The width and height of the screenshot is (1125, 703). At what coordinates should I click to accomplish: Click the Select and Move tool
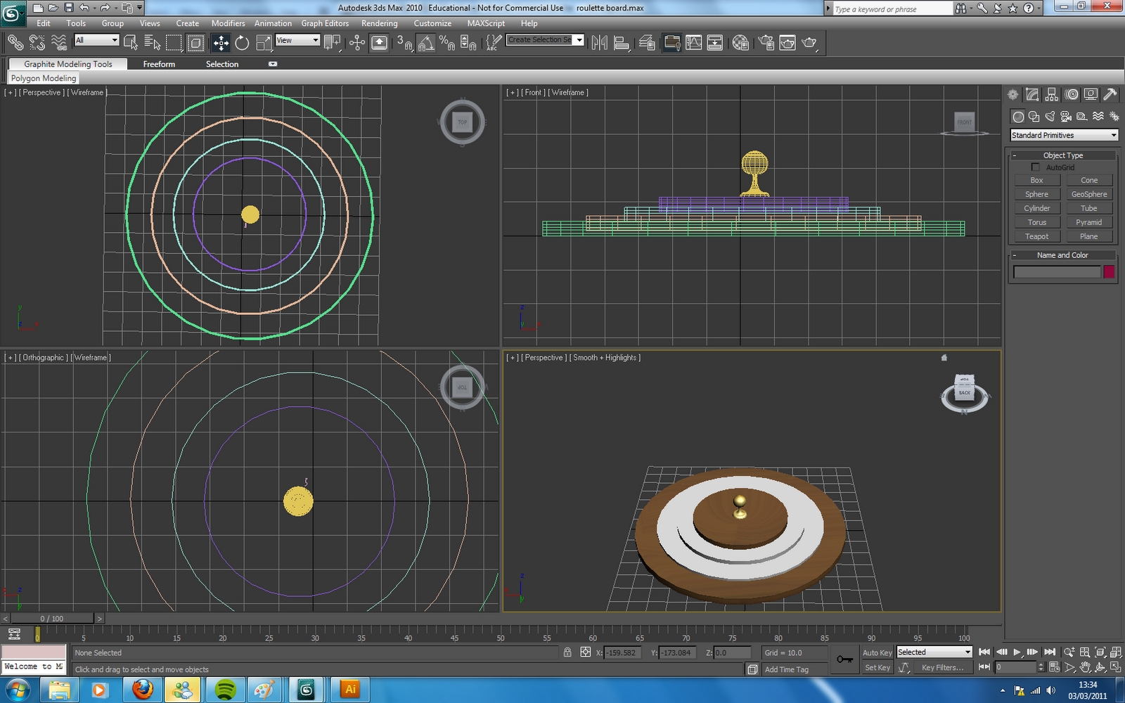pyautogui.click(x=221, y=43)
